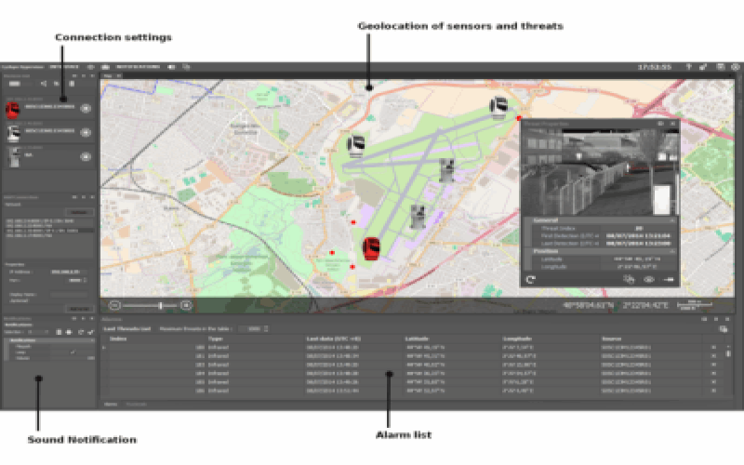Click the IP Address input field

tap(69, 272)
